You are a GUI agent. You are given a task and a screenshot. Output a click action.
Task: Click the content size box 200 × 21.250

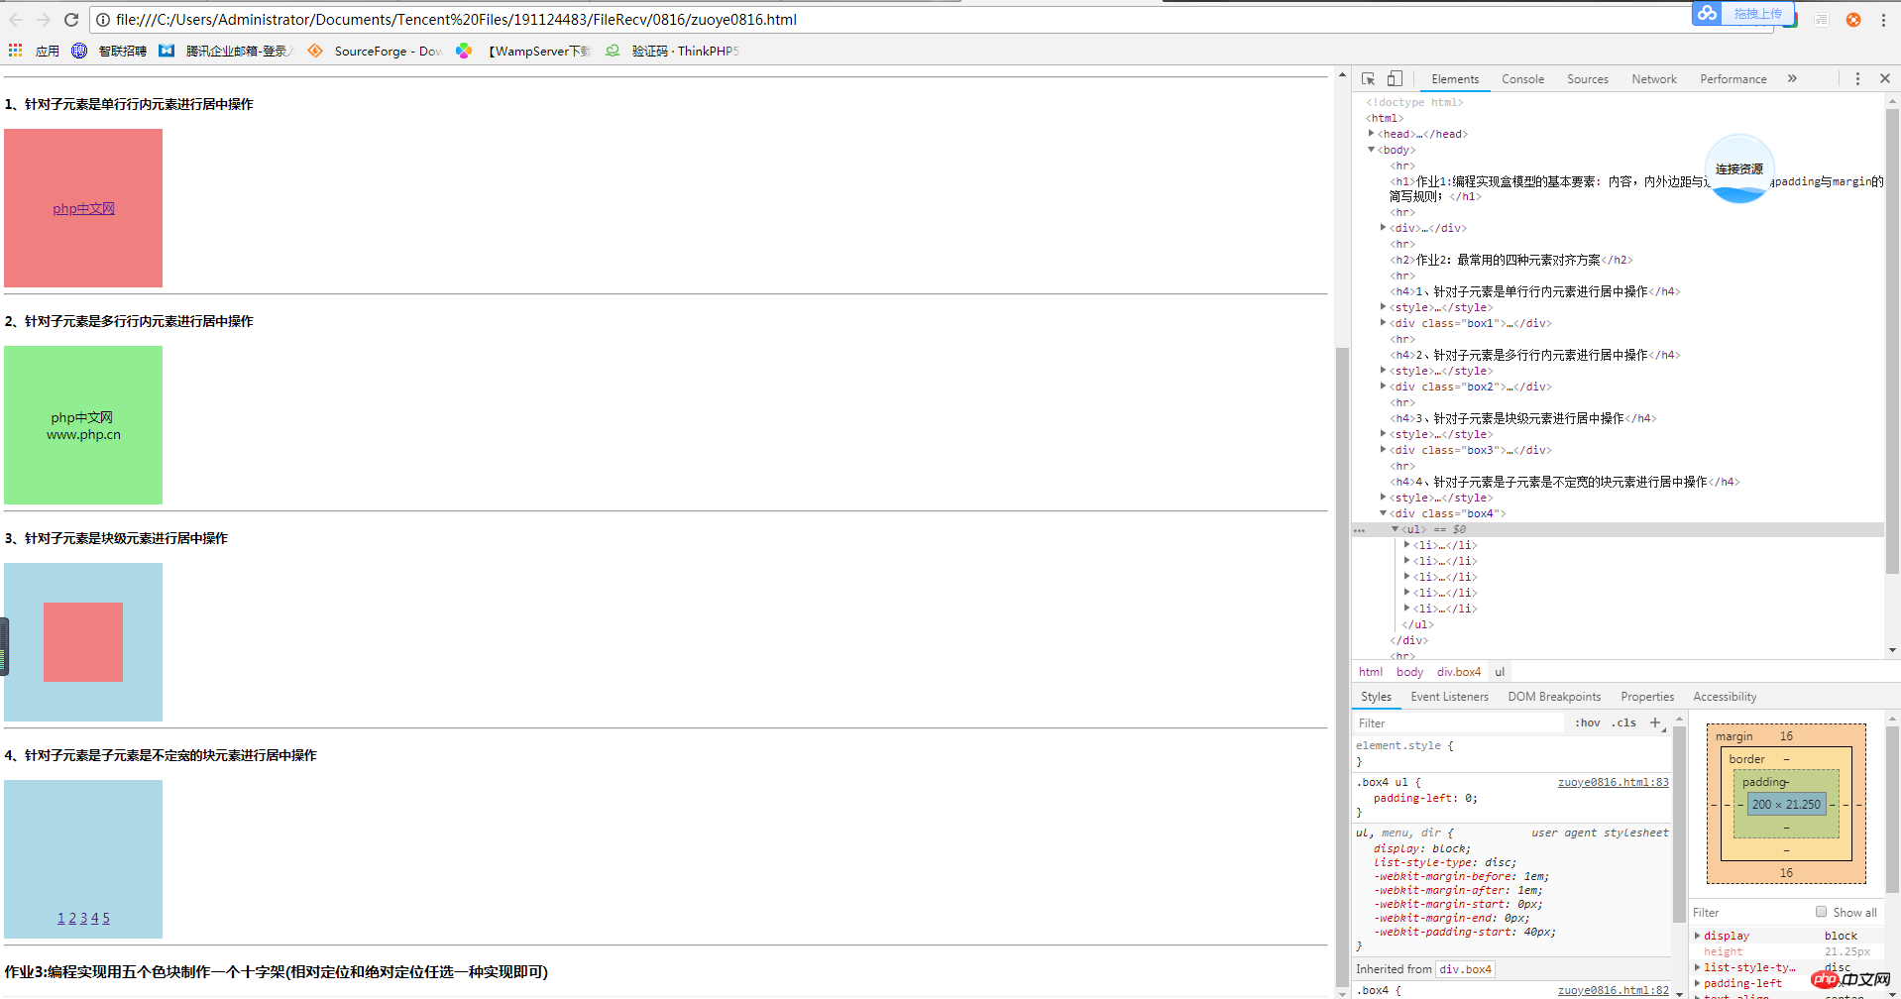(1786, 805)
